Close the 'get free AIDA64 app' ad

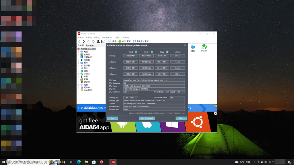[x=215, y=114]
